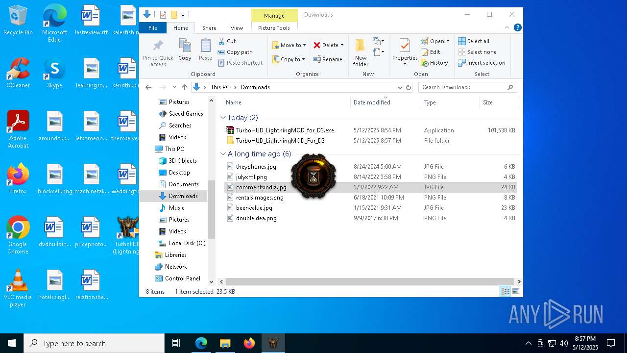Open the address bar history dropdown

tap(400, 87)
